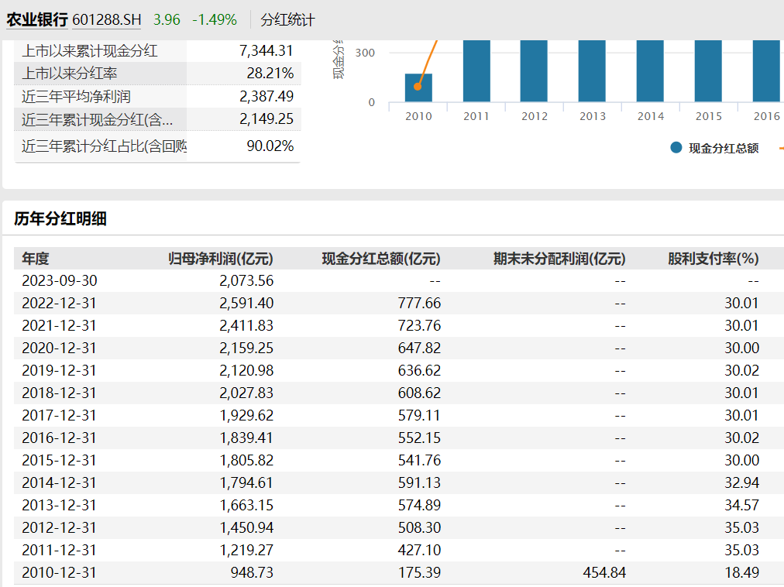Click the 2015 bar in the chart

[708, 71]
